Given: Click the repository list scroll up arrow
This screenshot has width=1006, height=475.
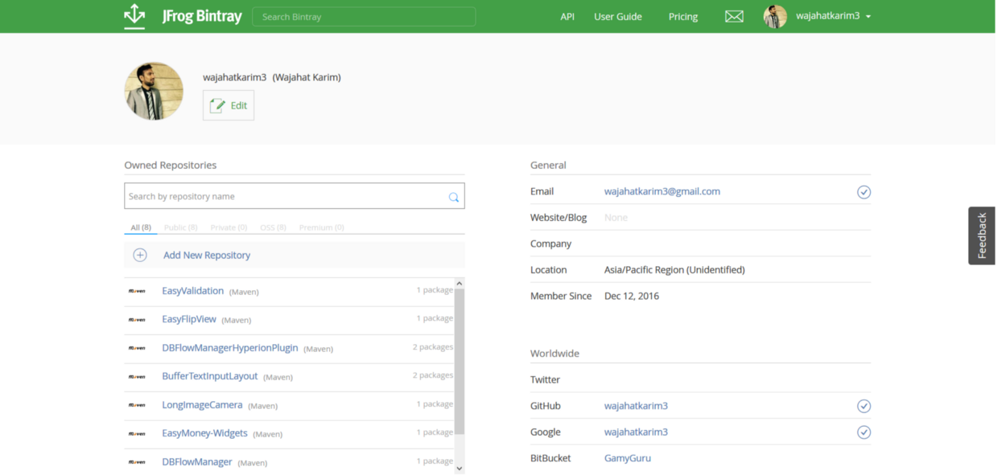Looking at the screenshot, I should coord(460,283).
